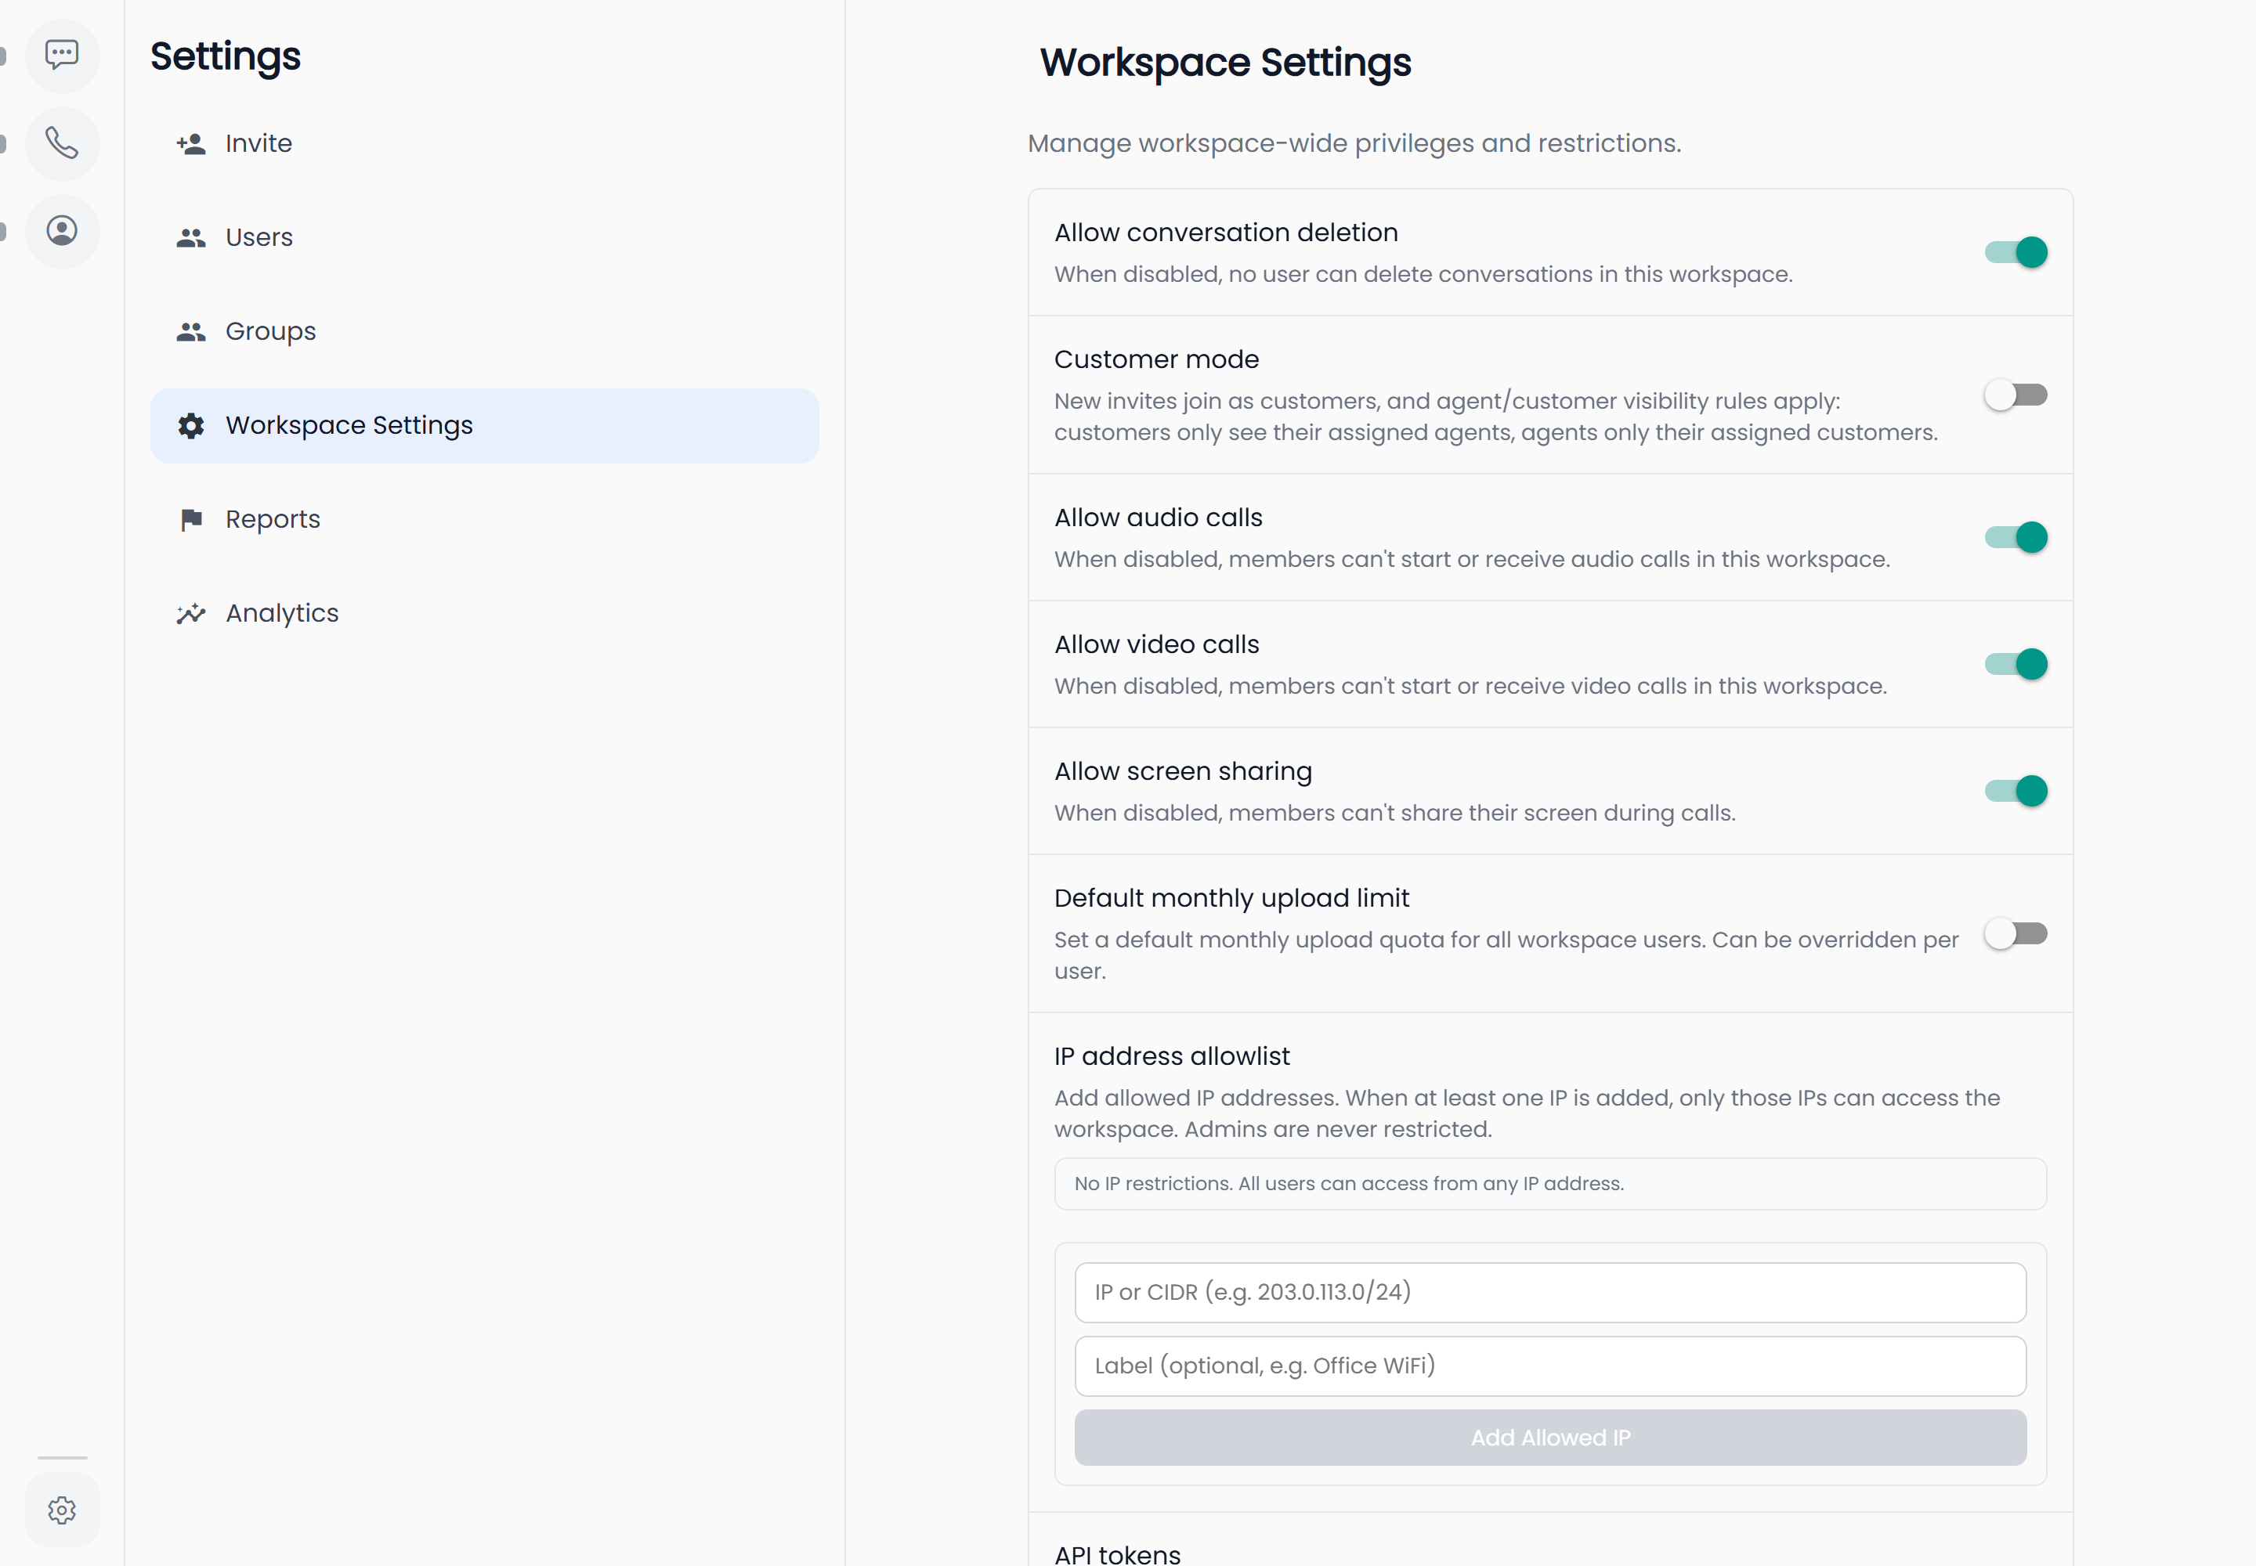This screenshot has width=2256, height=1566.
Task: Click the Settings panel heading
Action: 225,57
